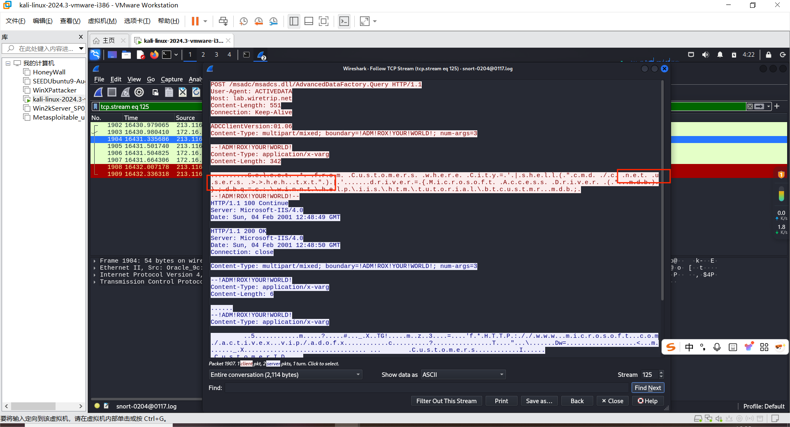The width and height of the screenshot is (790, 427).
Task: Click the Wireshark save capture file icon
Action: pyautogui.click(x=169, y=92)
